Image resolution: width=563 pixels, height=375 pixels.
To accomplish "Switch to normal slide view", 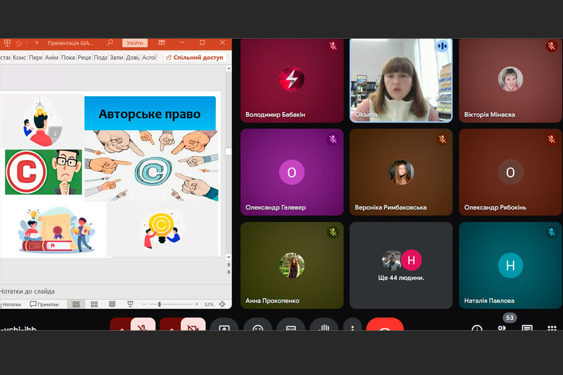I will pos(76,304).
